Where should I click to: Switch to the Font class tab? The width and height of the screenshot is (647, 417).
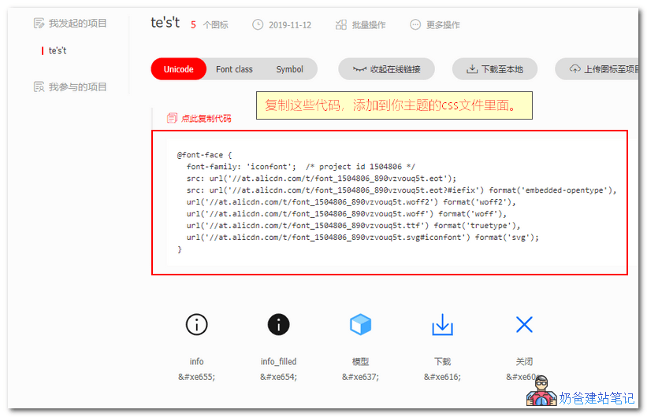(x=234, y=69)
